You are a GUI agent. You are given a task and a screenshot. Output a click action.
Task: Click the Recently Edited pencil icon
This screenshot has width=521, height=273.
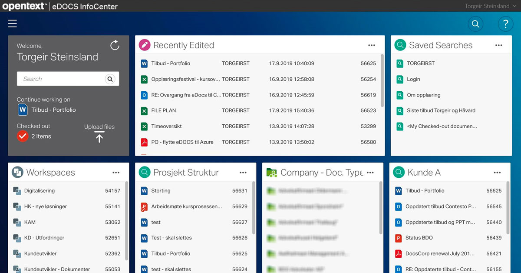point(145,45)
